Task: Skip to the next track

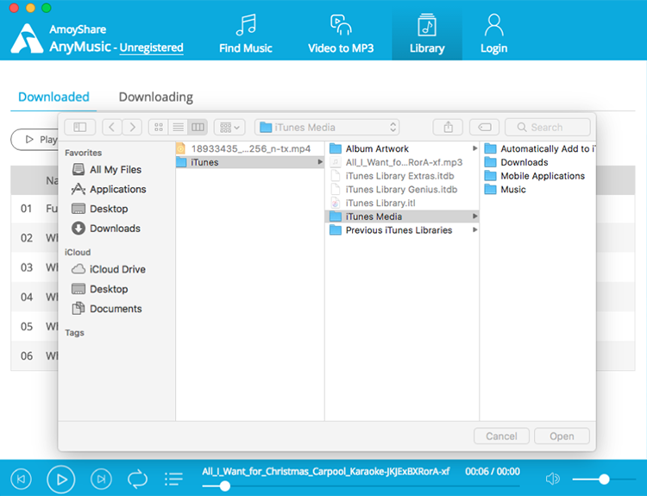Action: pyautogui.click(x=101, y=479)
